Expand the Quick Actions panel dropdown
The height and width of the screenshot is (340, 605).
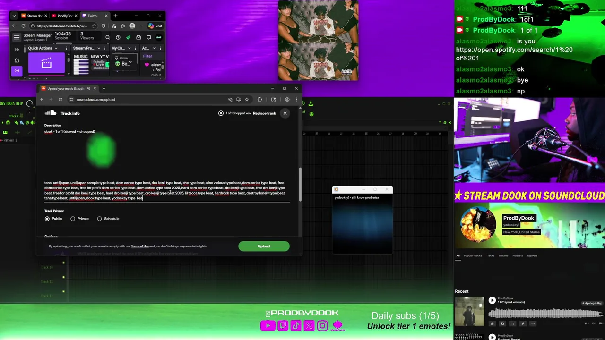56,48
